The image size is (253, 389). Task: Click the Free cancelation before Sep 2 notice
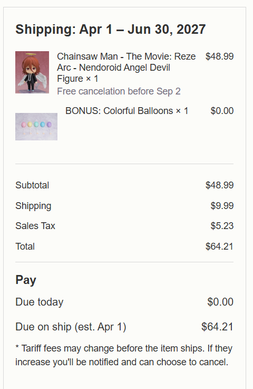(x=119, y=91)
